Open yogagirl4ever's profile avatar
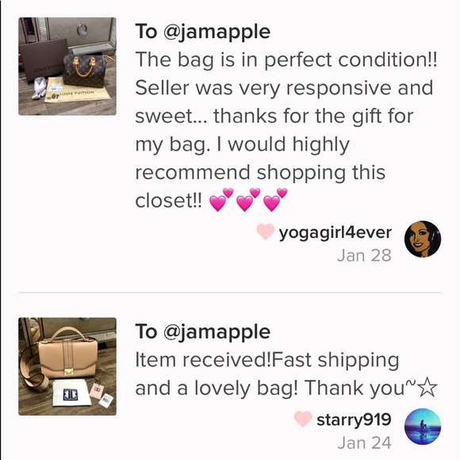The height and width of the screenshot is (460, 460). [x=423, y=239]
